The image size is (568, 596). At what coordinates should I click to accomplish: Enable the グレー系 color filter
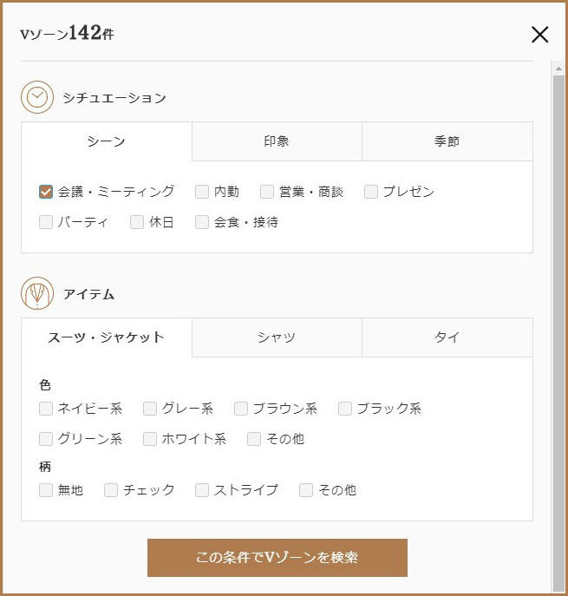point(150,409)
